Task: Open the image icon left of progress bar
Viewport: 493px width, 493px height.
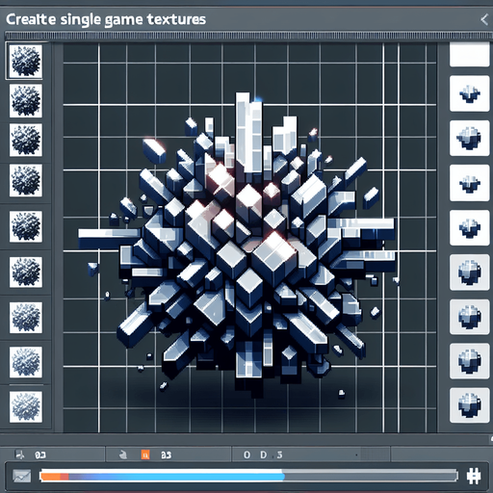Action: (x=22, y=476)
